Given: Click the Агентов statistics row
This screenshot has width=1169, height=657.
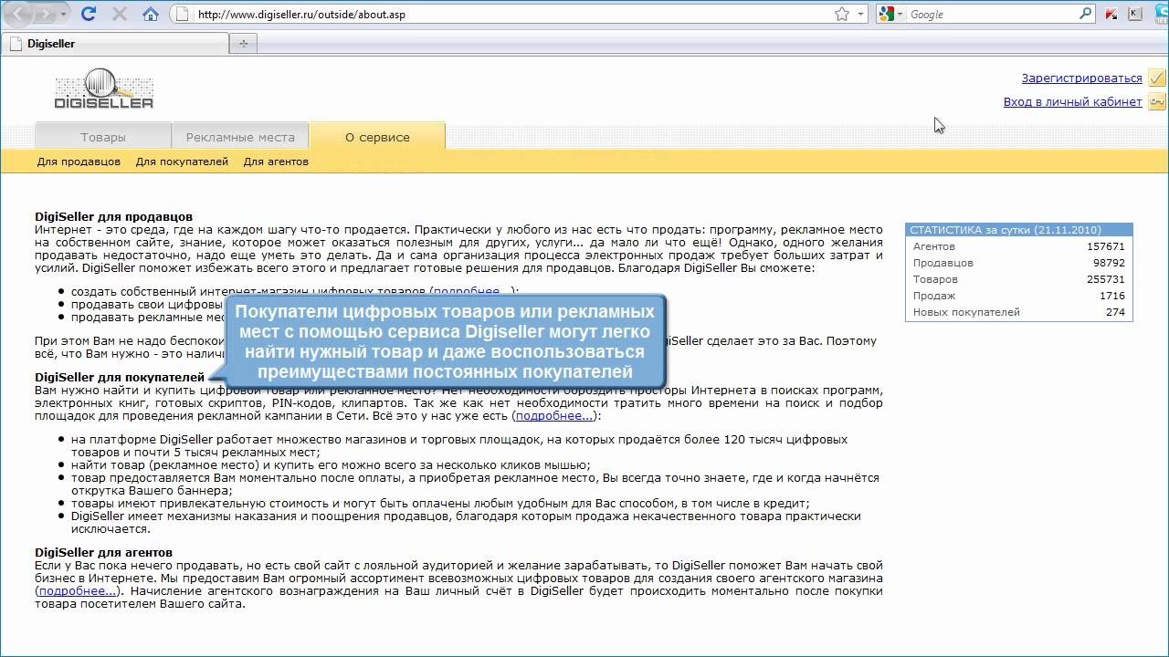Looking at the screenshot, I should (x=1019, y=246).
